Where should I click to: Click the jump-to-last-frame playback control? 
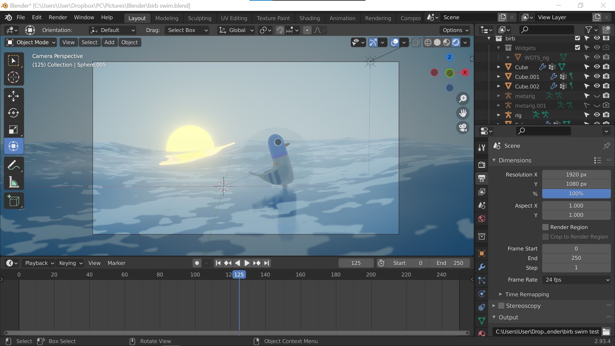[267, 263]
